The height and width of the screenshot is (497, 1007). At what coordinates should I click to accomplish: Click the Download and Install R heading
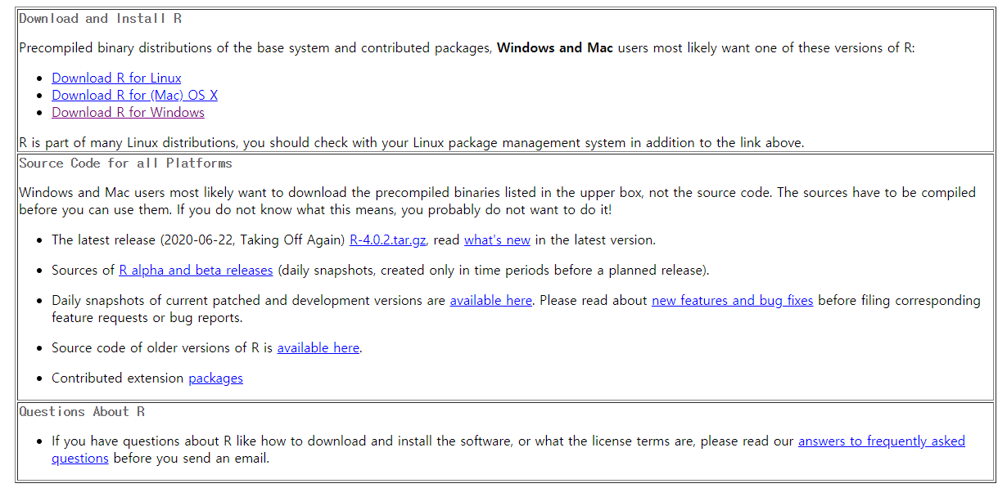coord(100,18)
